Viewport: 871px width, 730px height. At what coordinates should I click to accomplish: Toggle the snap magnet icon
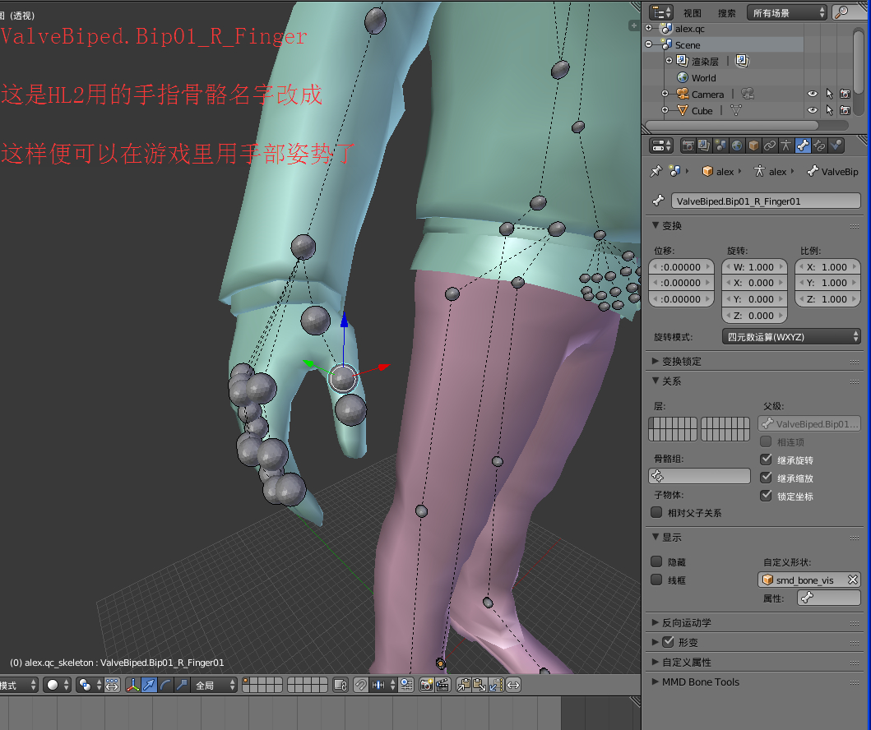(x=360, y=685)
